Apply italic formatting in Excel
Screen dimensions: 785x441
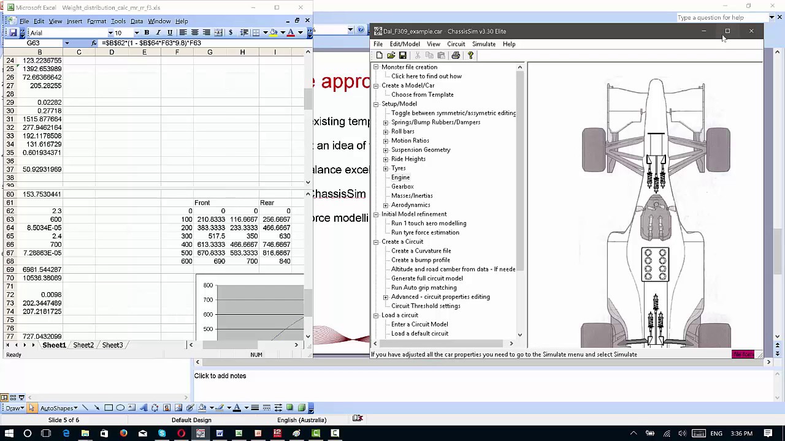coord(158,32)
